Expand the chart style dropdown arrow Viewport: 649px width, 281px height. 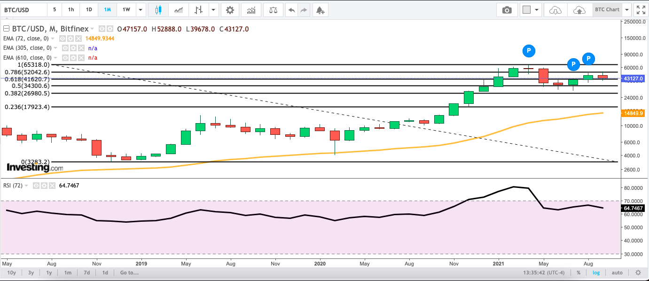coord(214,9)
